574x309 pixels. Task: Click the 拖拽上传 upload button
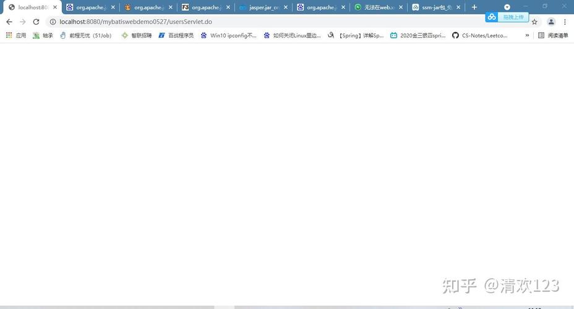513,17
